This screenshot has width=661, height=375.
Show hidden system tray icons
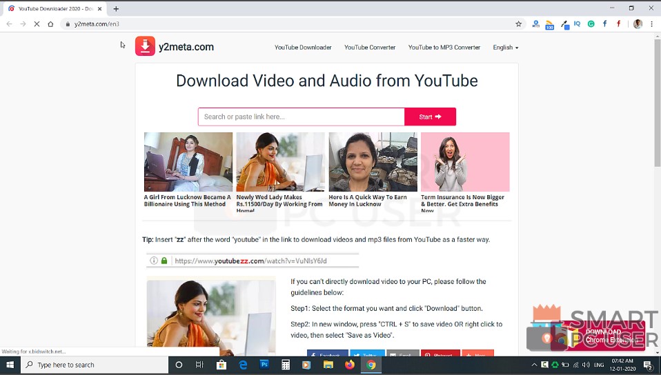533,365
